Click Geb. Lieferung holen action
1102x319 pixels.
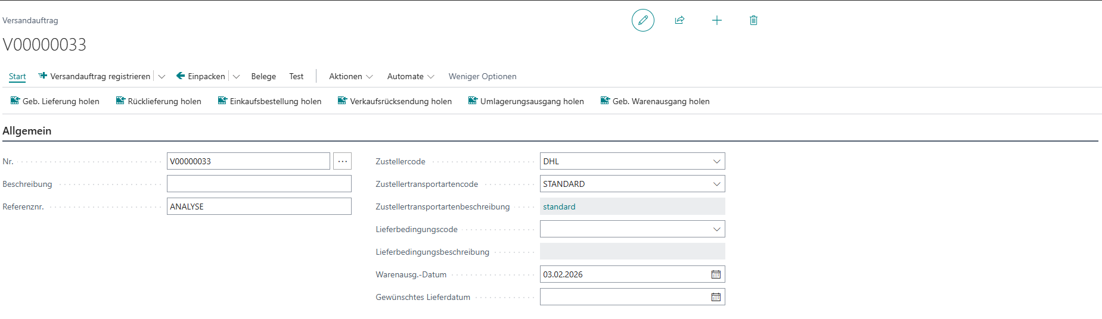click(x=55, y=101)
